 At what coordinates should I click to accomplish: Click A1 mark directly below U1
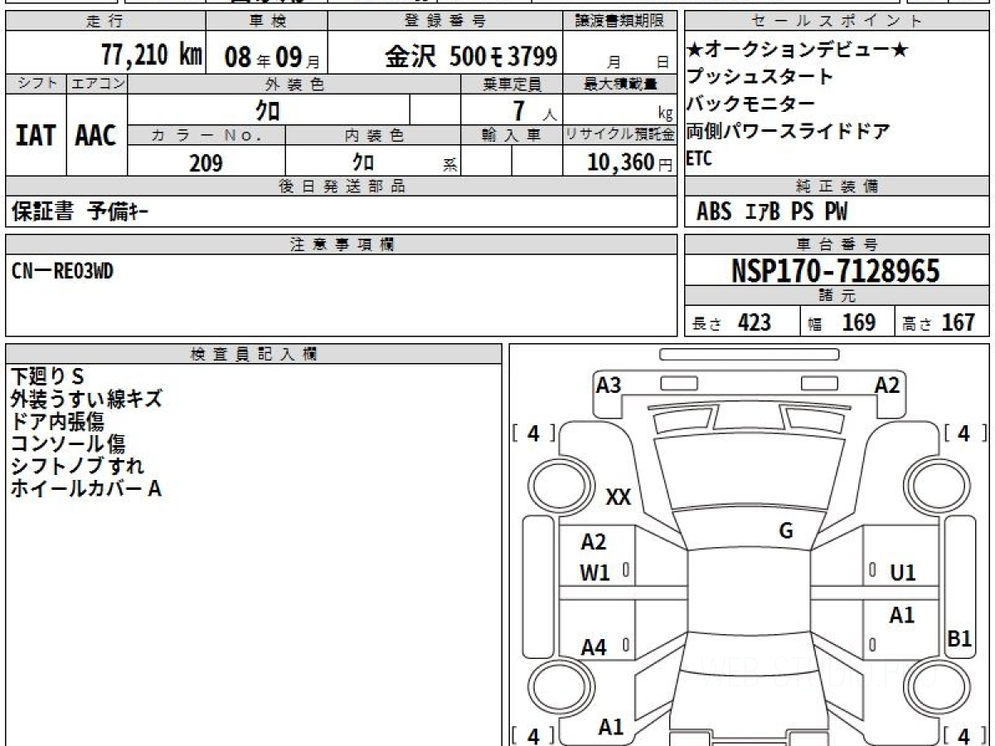point(902,615)
